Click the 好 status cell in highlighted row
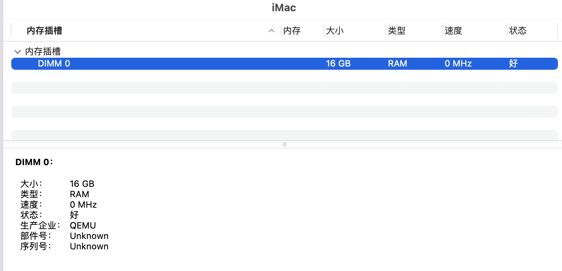The width and height of the screenshot is (562, 271). click(x=513, y=63)
